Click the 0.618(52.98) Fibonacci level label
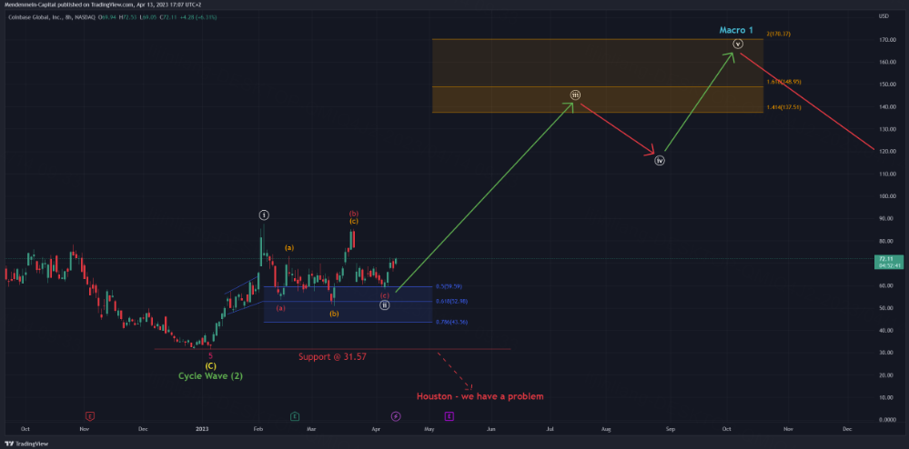 [451, 301]
